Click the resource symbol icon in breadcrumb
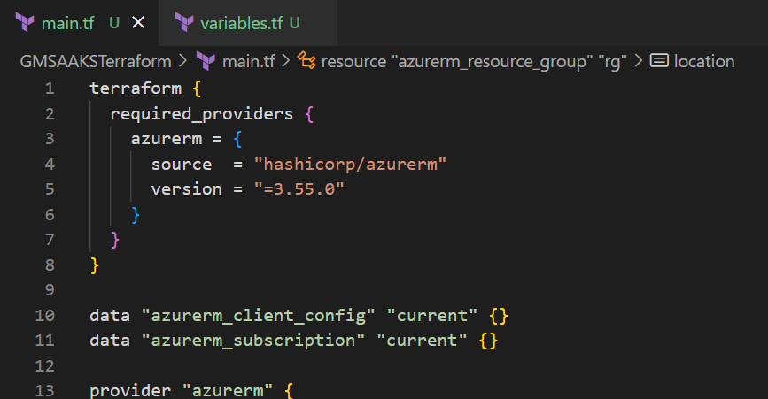Image resolution: width=768 pixels, height=399 pixels. point(307,61)
